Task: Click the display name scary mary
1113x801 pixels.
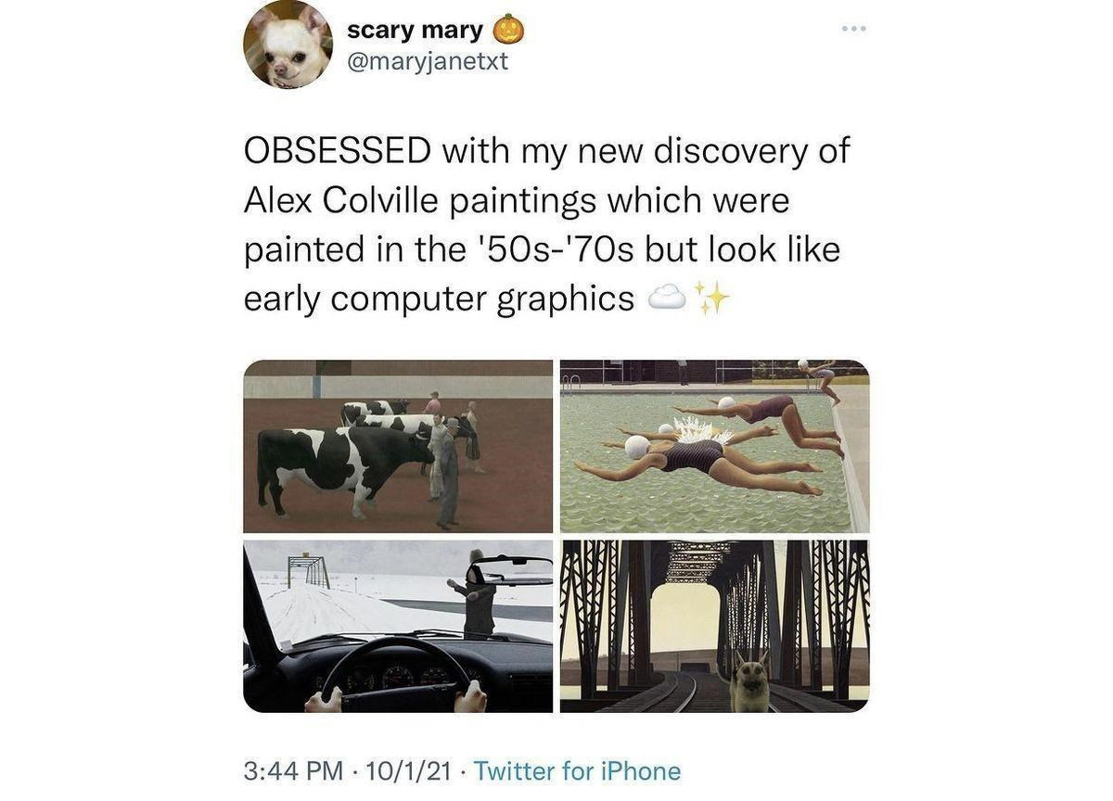Action: point(416,28)
